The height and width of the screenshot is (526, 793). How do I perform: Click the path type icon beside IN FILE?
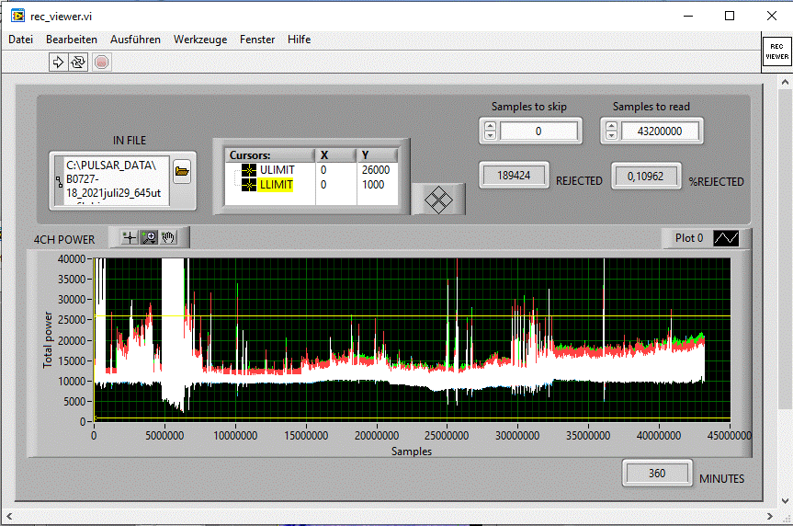click(59, 182)
